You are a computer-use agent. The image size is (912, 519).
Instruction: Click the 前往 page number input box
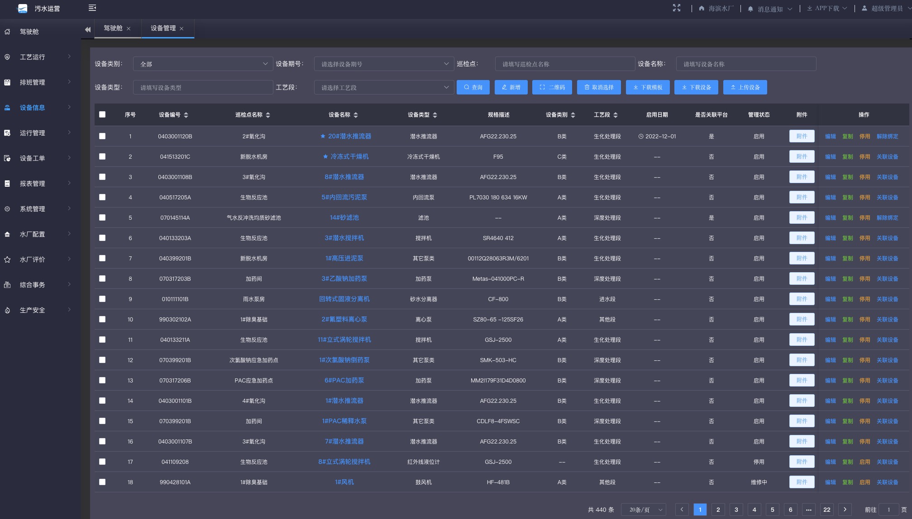tap(888, 510)
